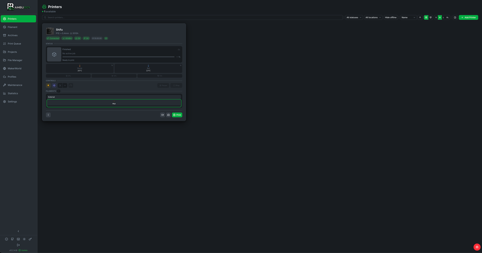Open the camera view for Shifu

(x=162, y=115)
